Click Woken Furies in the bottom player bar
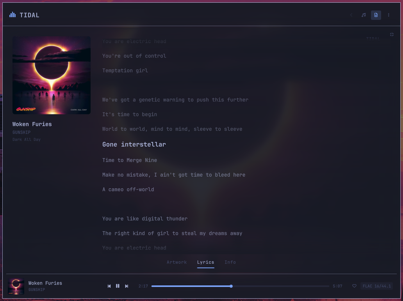 (x=45, y=283)
